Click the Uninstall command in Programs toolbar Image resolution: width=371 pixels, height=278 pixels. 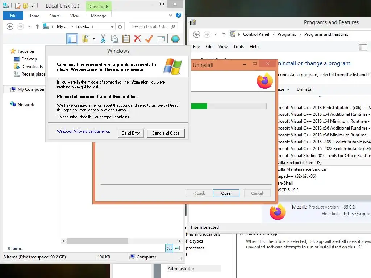tap(305, 89)
